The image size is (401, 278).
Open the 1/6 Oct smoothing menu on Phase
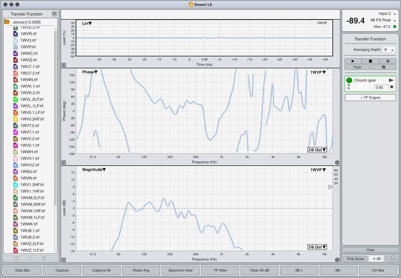[317, 150]
